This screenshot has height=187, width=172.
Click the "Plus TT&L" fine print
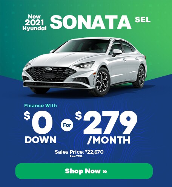click(x=76, y=156)
